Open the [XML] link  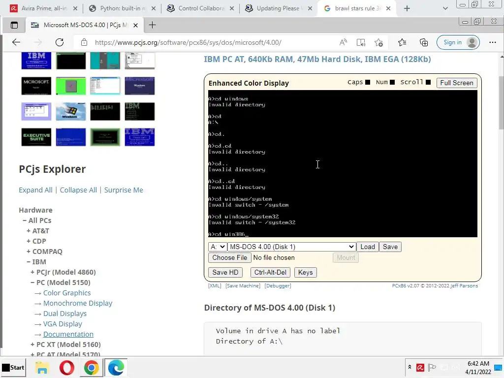[215, 286]
